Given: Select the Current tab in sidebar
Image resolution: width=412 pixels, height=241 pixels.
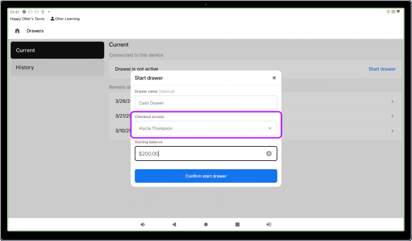Looking at the screenshot, I should tap(57, 50).
